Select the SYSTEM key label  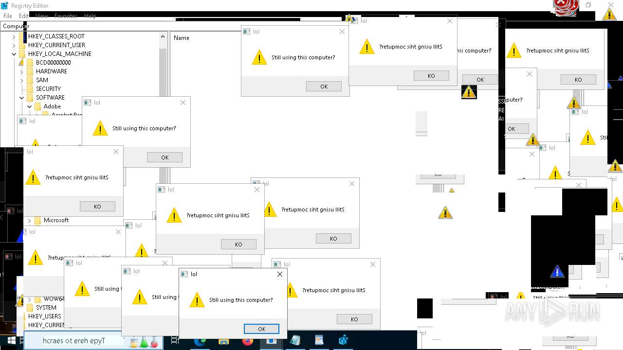tap(46, 308)
